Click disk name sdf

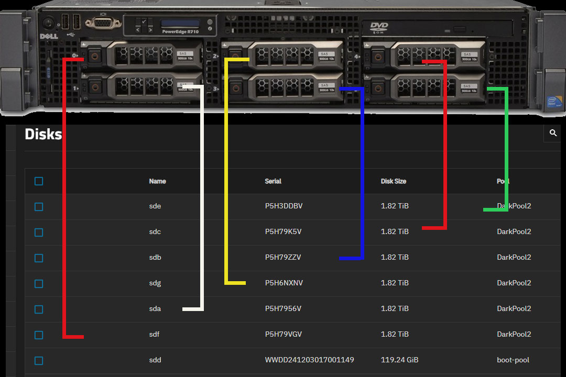coord(154,334)
